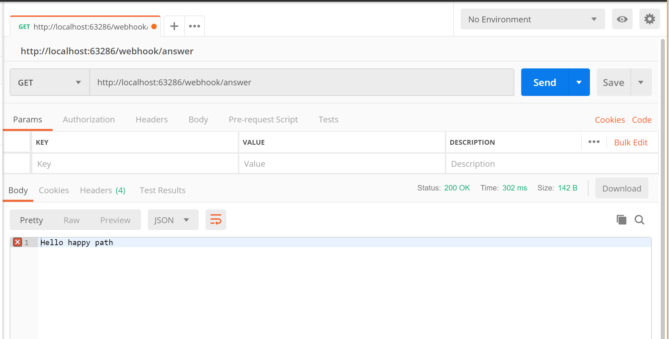Click status 200 OK text
This screenshot has width=669, height=339.
pyautogui.click(x=457, y=188)
